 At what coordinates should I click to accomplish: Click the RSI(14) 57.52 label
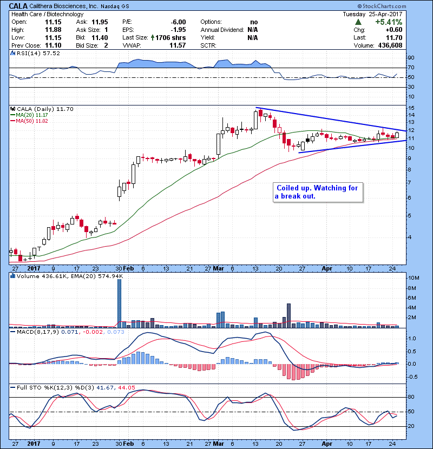[x=38, y=53]
